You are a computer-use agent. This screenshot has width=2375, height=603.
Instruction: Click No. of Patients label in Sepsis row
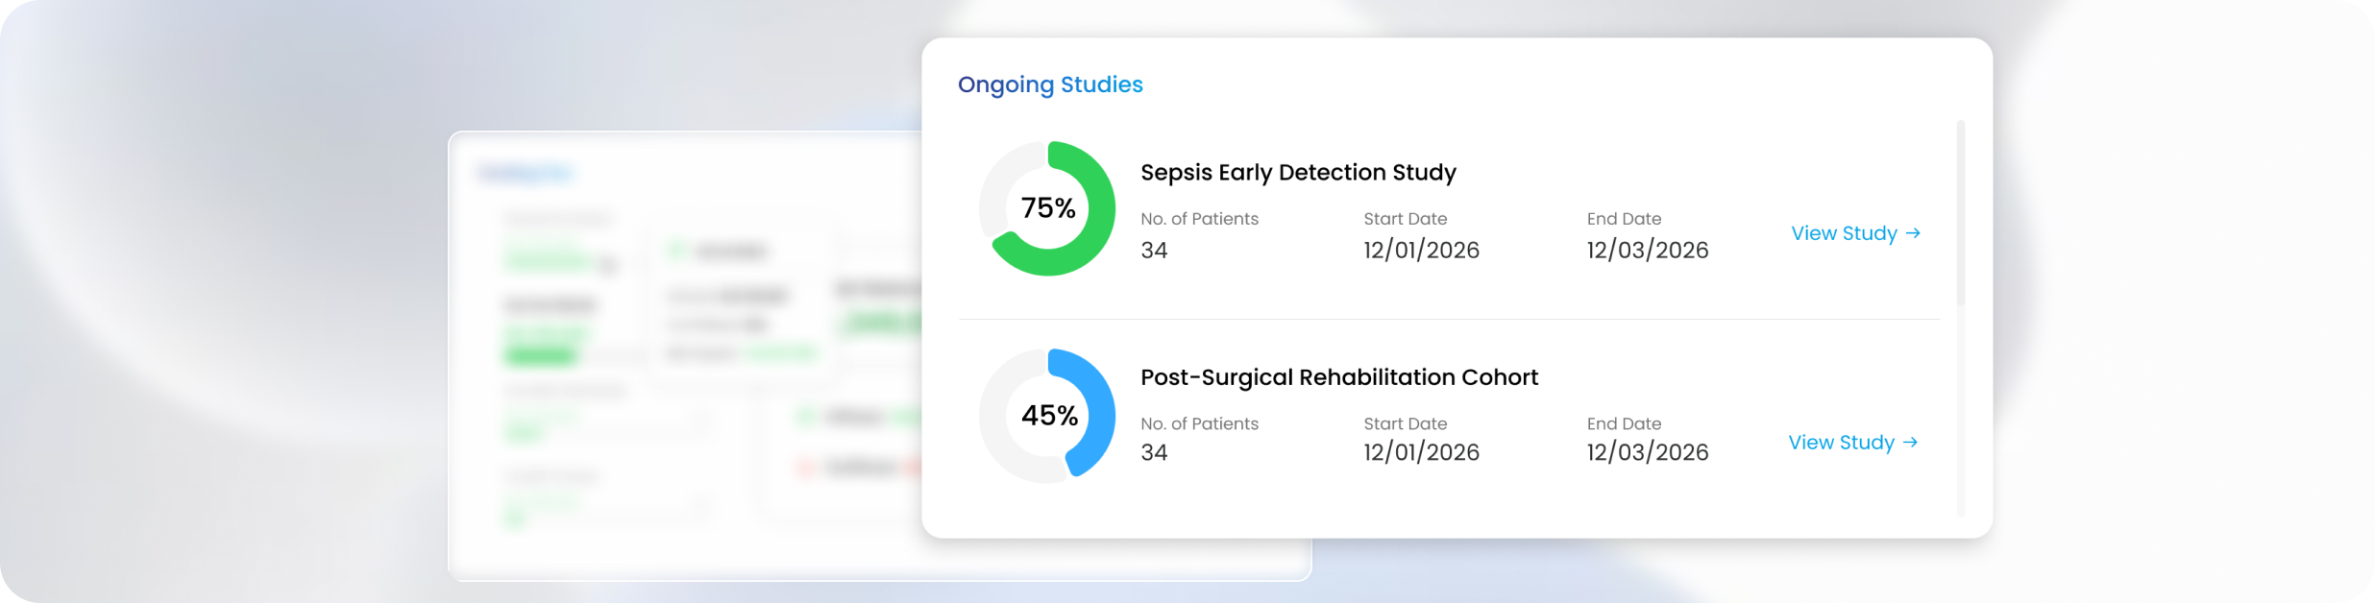pyautogui.click(x=1199, y=219)
